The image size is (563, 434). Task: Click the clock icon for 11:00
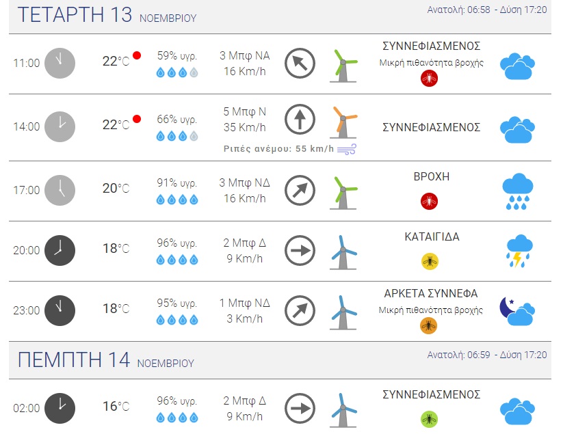(60, 63)
